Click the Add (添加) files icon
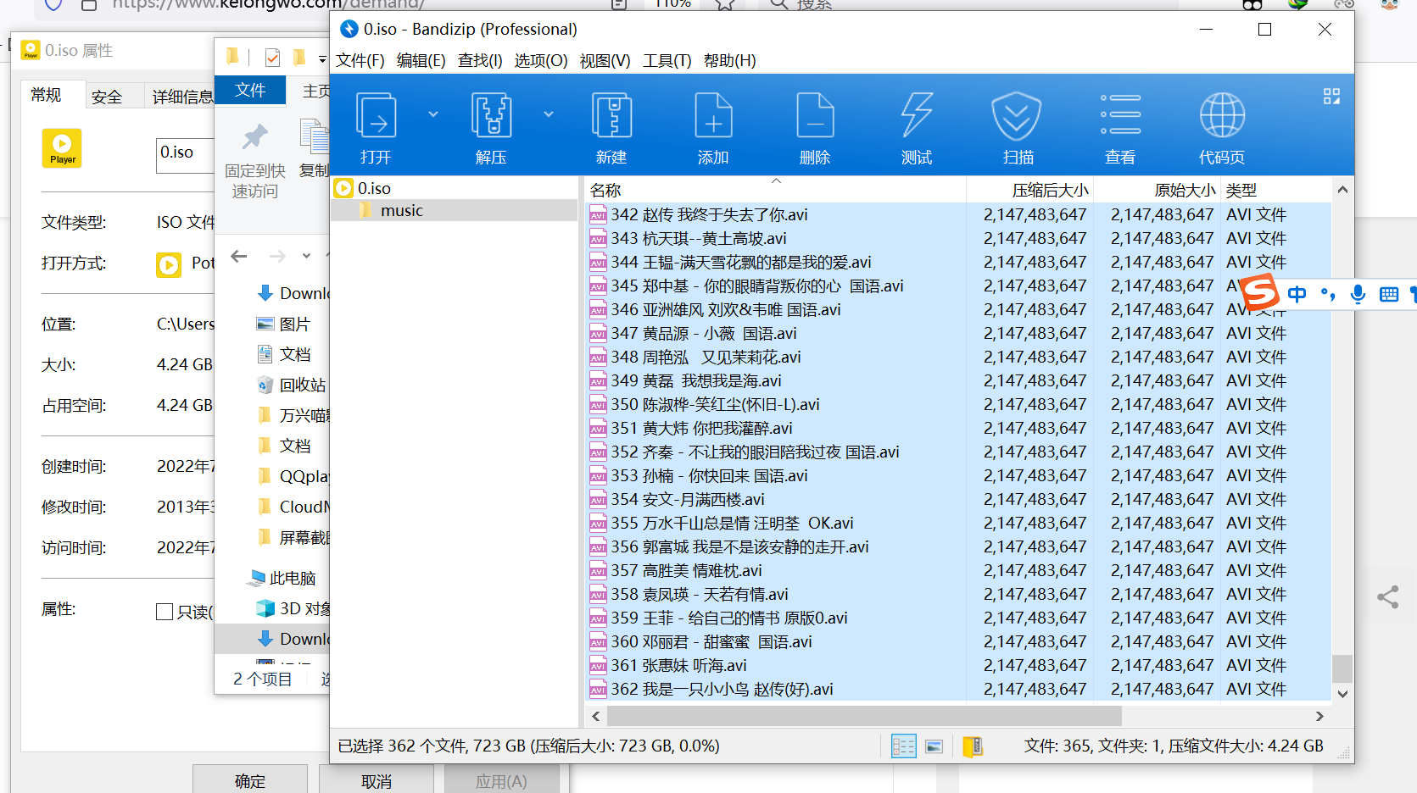 [713, 115]
